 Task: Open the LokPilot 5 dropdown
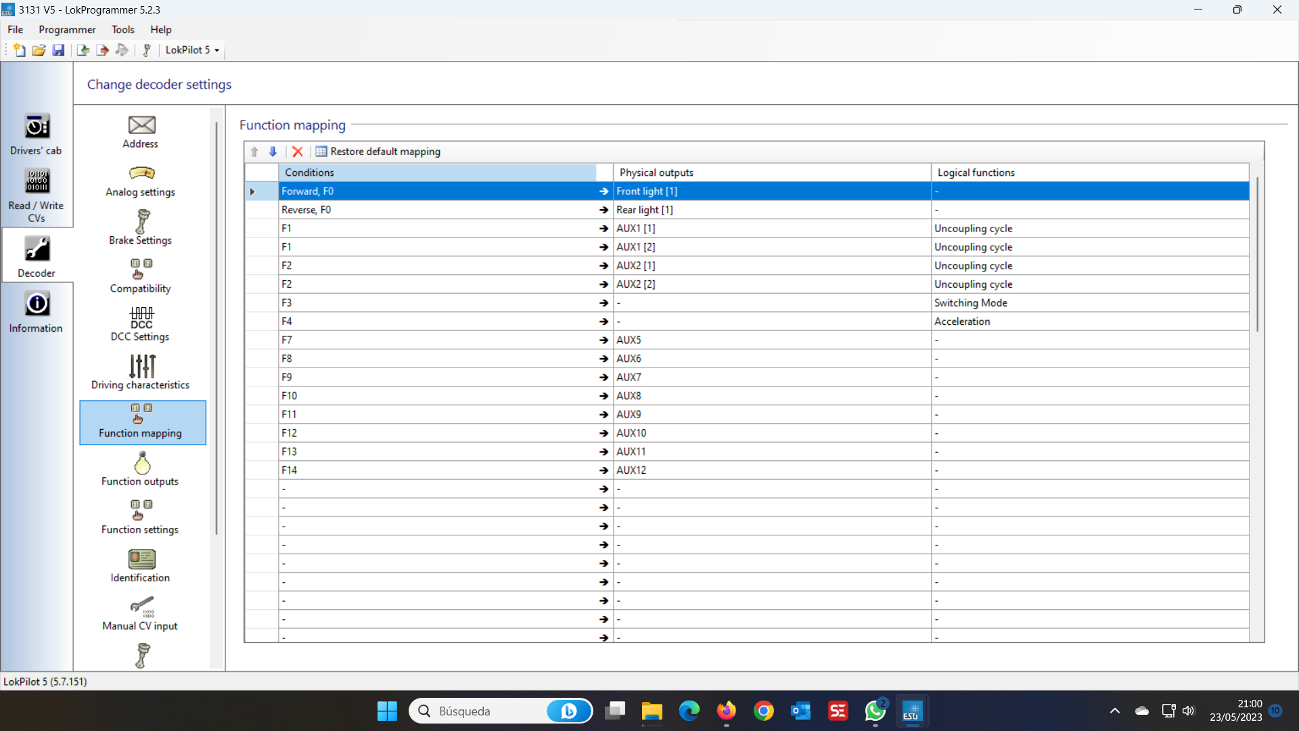tap(193, 50)
